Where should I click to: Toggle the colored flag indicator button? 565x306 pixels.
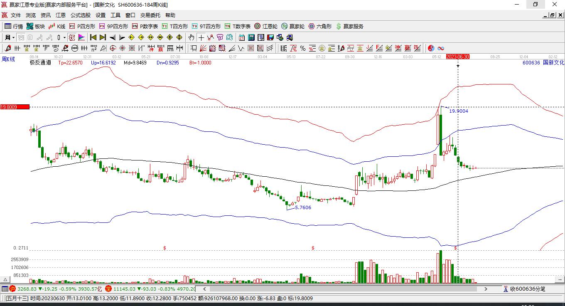(81, 37)
